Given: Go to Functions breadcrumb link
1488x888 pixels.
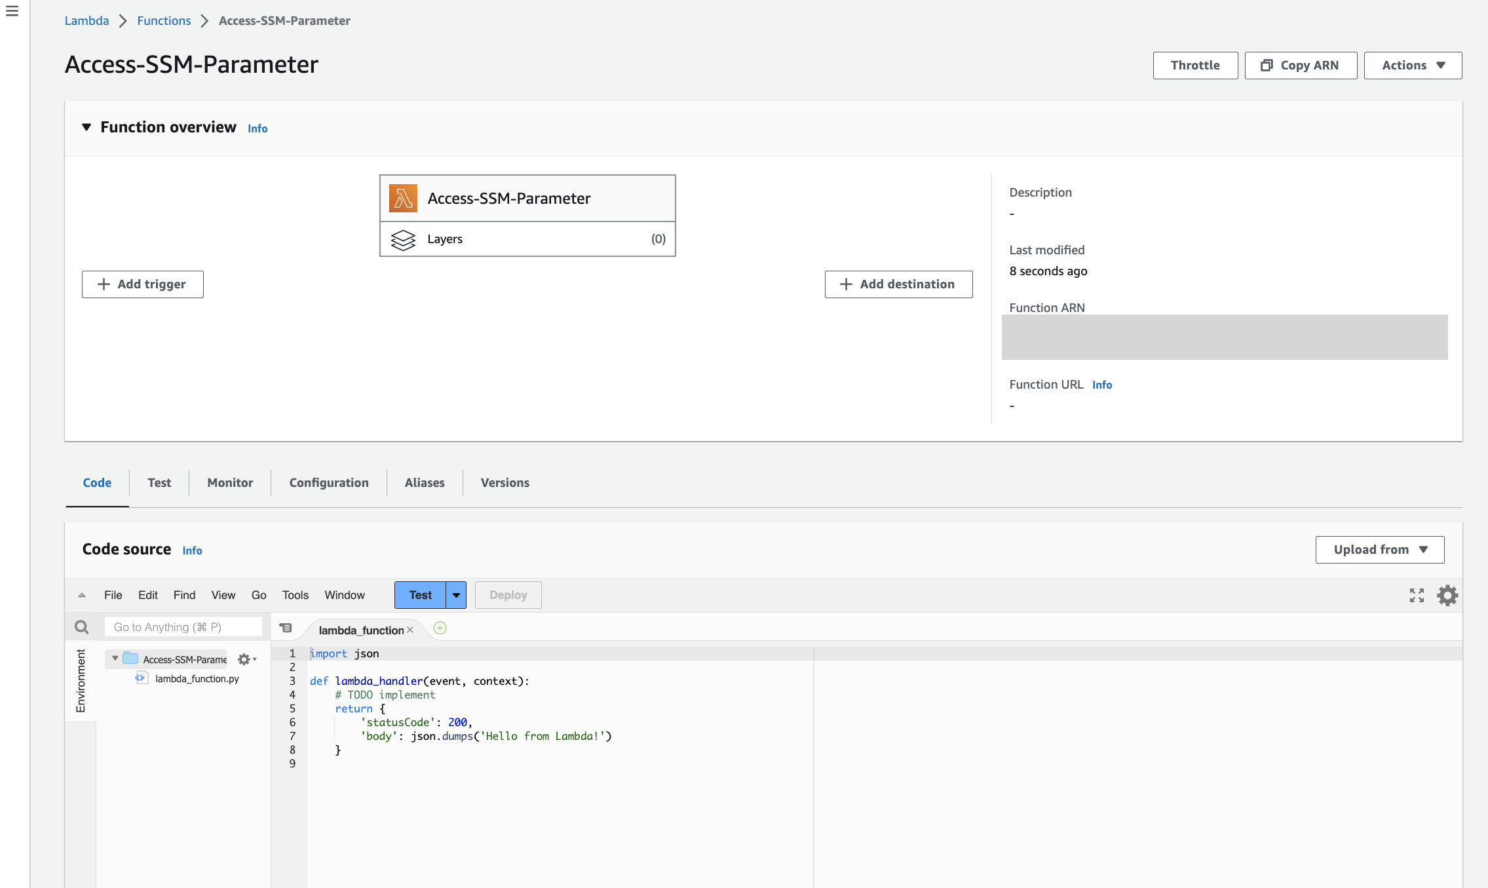Looking at the screenshot, I should pyautogui.click(x=164, y=21).
